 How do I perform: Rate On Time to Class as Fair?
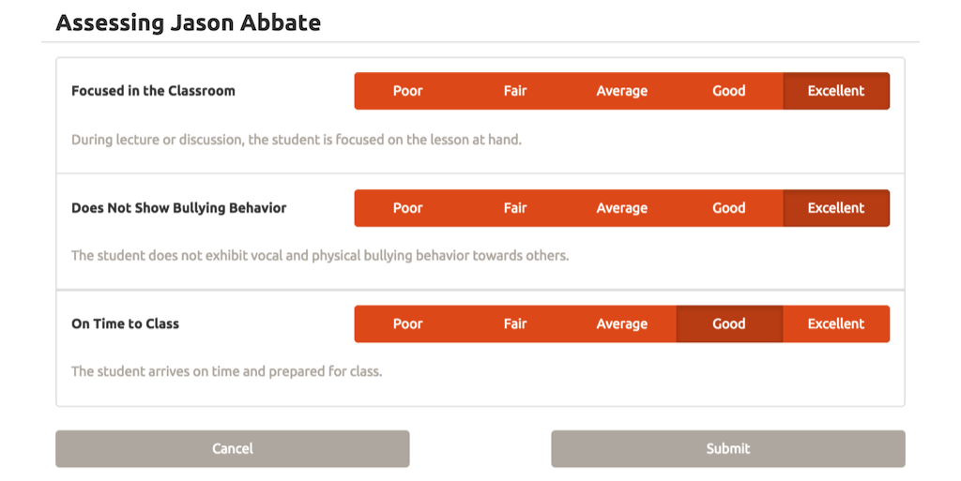click(515, 323)
